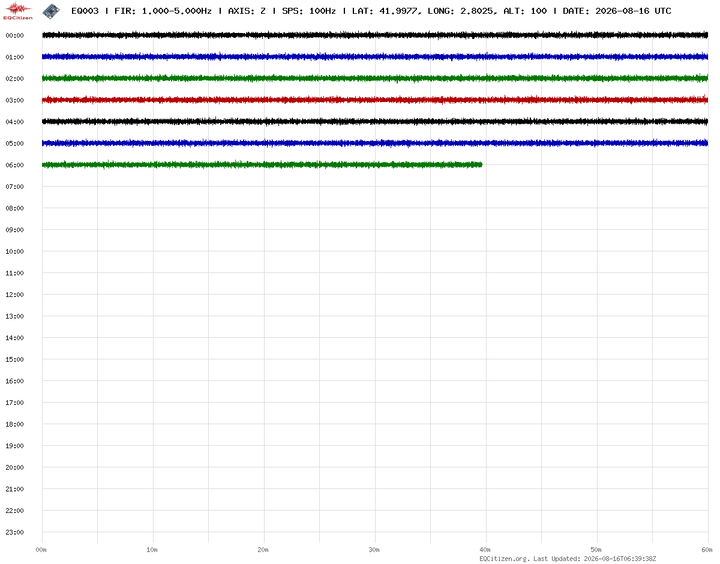The image size is (720, 564).
Task: Click the partial green 06:00 trace
Action: [262, 165]
